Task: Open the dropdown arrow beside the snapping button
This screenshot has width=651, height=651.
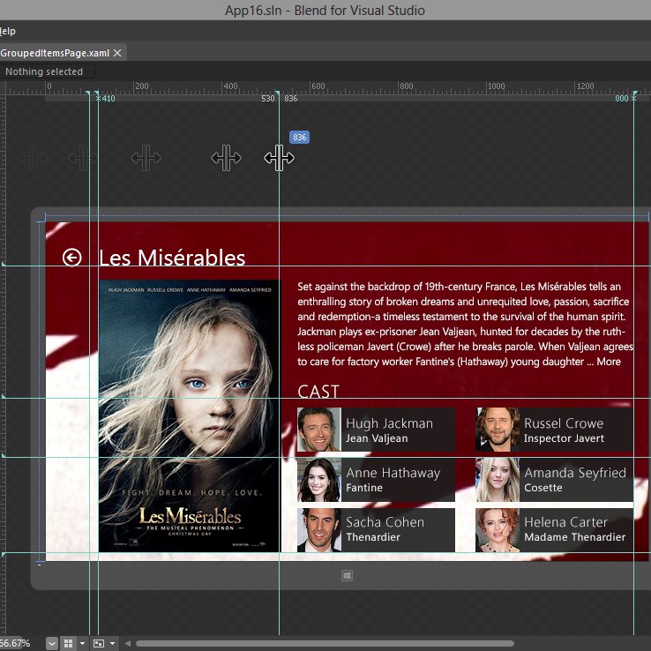Action: pyautogui.click(x=112, y=644)
